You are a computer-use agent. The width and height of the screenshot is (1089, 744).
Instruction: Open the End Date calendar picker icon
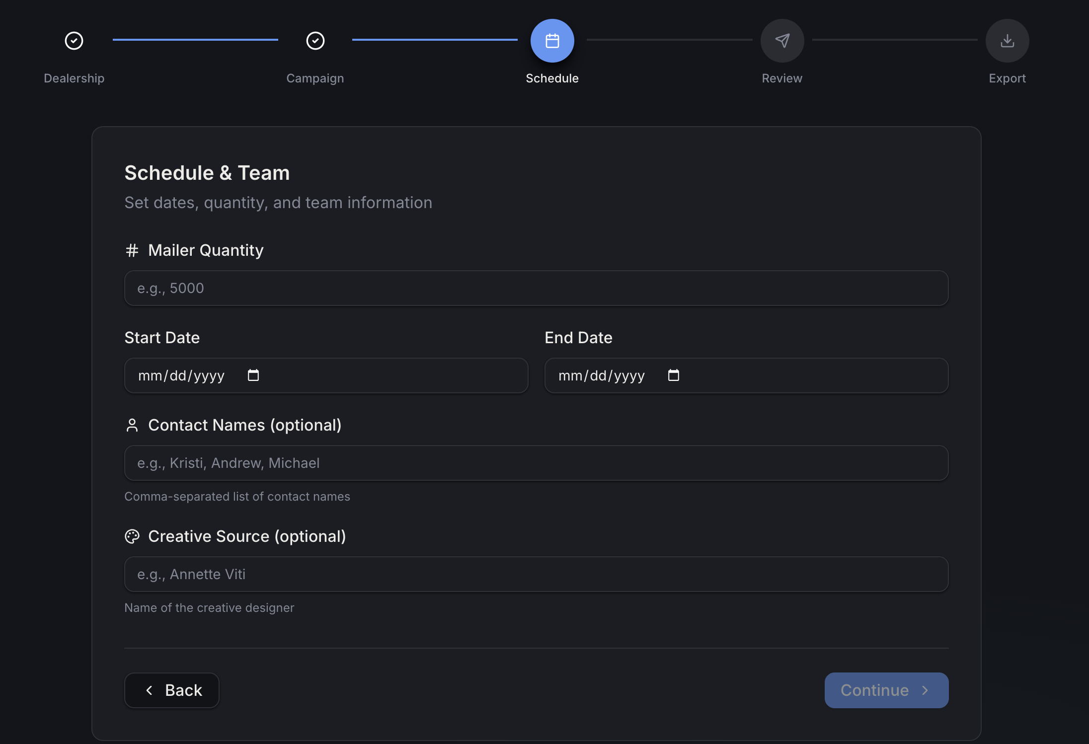pyautogui.click(x=674, y=375)
